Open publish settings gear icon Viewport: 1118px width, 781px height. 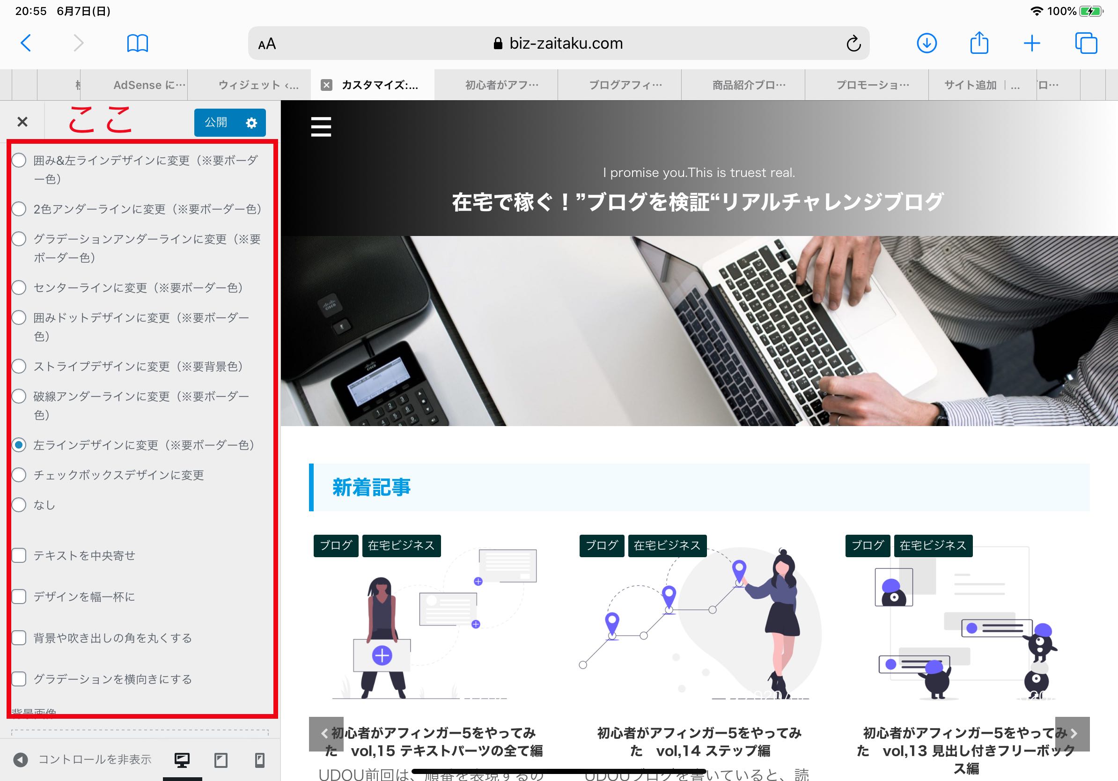[251, 123]
